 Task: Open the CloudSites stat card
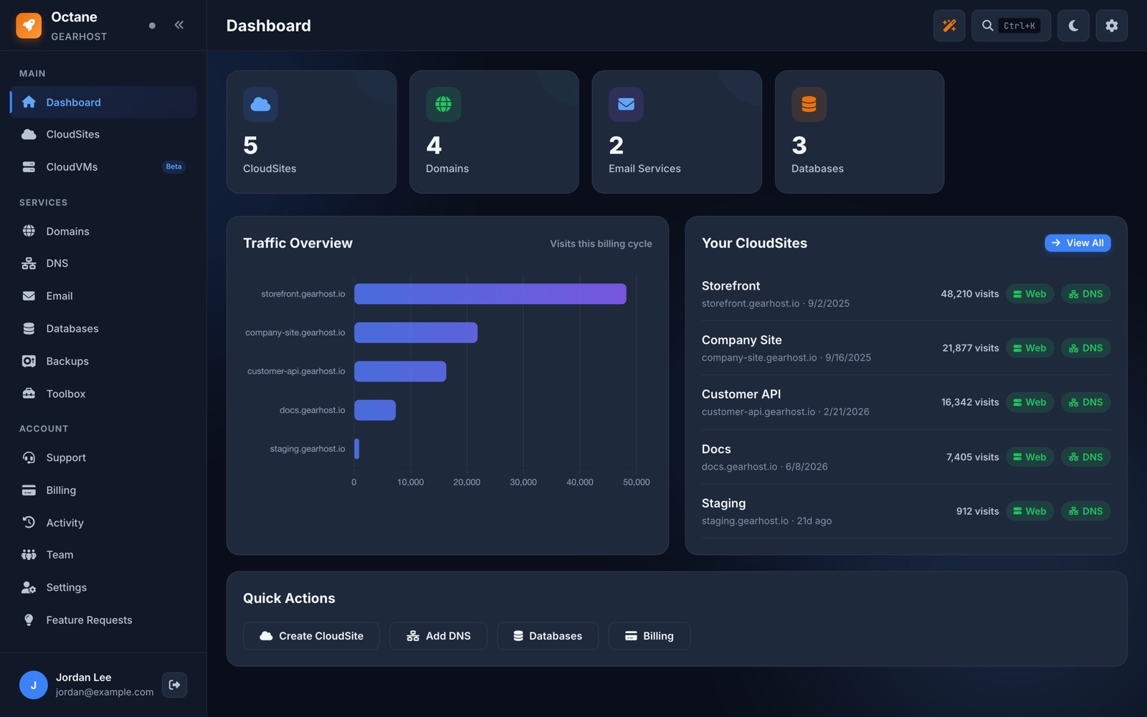[x=311, y=132]
